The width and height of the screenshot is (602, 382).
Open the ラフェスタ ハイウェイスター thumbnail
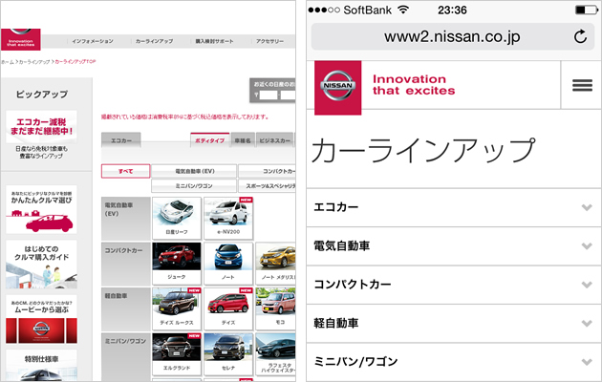pyautogui.click(x=275, y=354)
